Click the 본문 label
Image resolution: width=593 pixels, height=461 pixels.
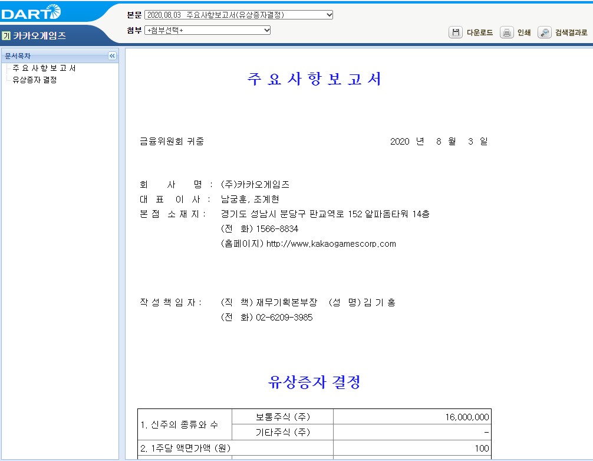pyautogui.click(x=134, y=15)
